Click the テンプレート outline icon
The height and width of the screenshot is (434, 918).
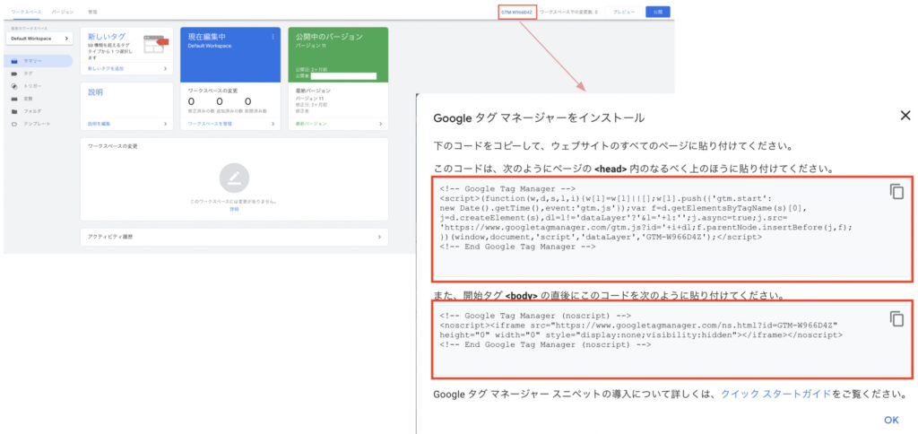14,124
